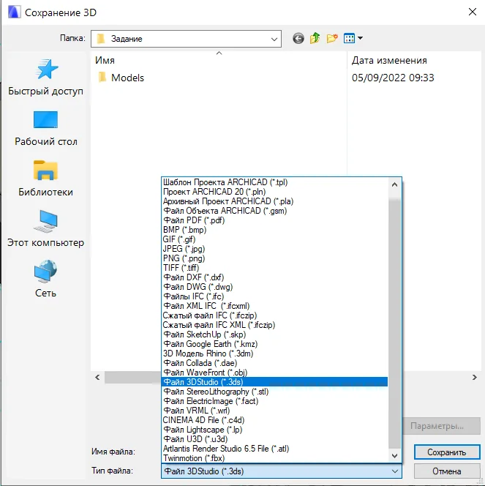
Task: Choose Файл Объекта ARCHICAD (*.gsm)
Action: point(274,211)
